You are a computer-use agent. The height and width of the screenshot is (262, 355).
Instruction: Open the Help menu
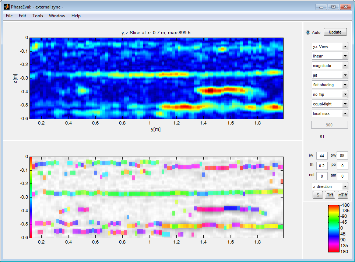pos(76,16)
